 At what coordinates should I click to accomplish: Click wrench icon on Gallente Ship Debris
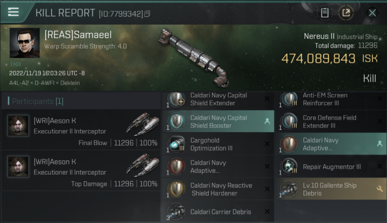380,189
